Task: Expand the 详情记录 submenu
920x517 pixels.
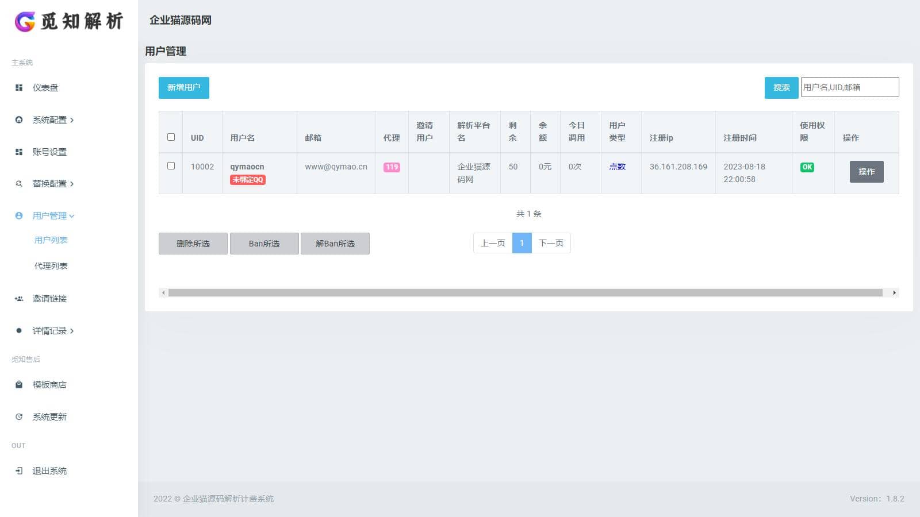Action: tap(53, 331)
